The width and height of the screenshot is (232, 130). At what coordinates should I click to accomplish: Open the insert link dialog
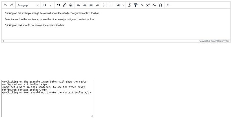65,5
